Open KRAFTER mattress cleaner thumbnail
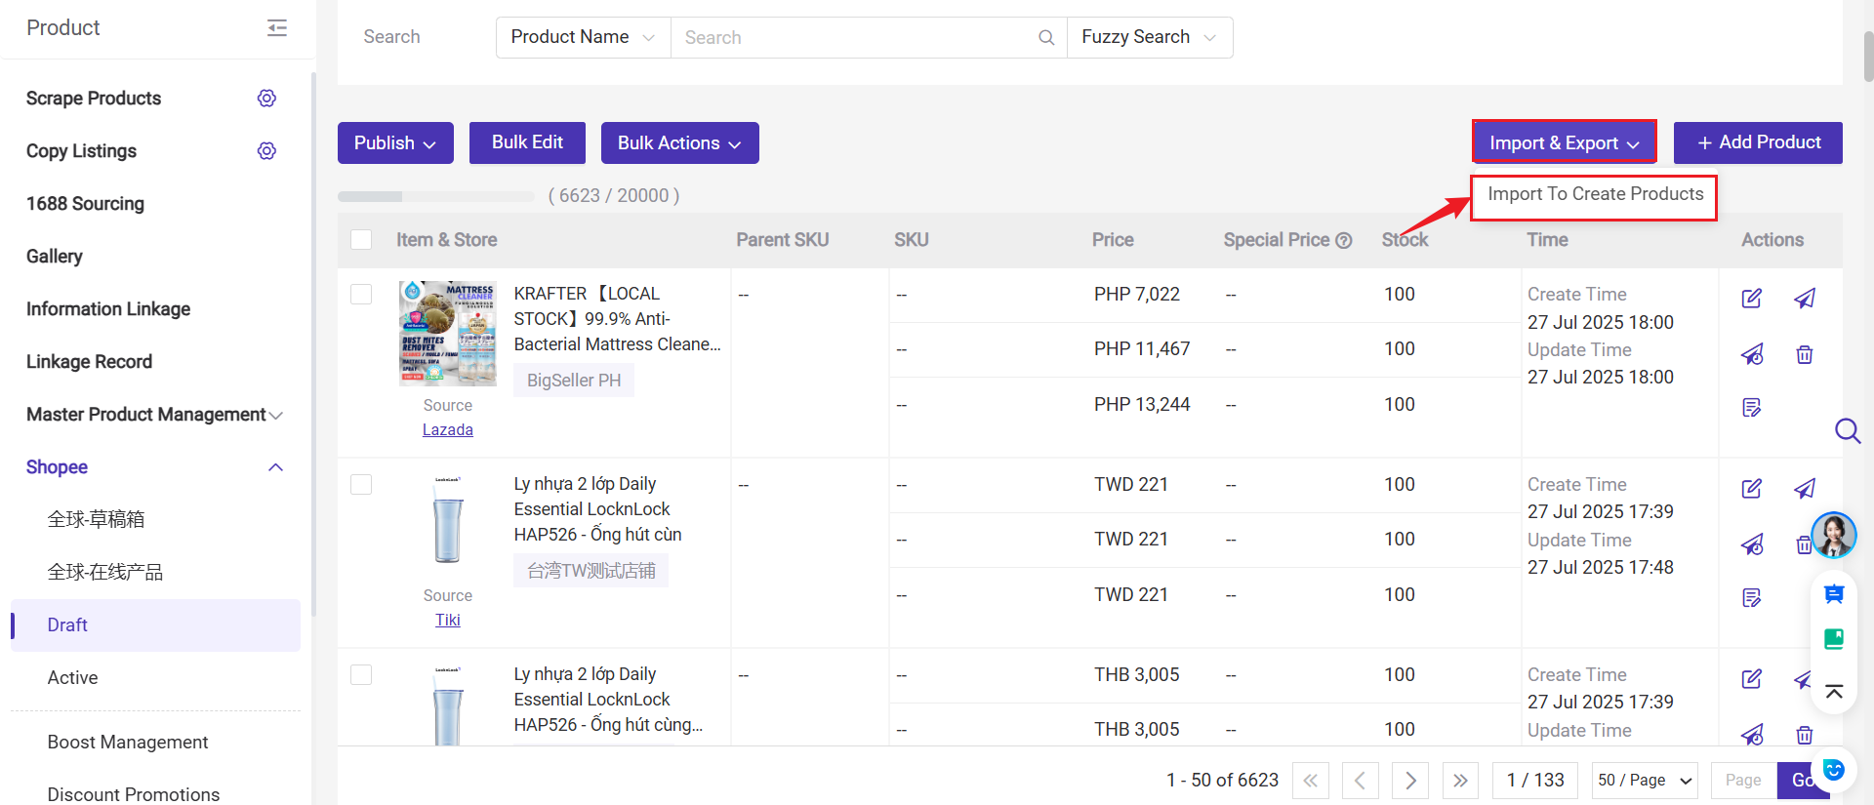 click(448, 334)
